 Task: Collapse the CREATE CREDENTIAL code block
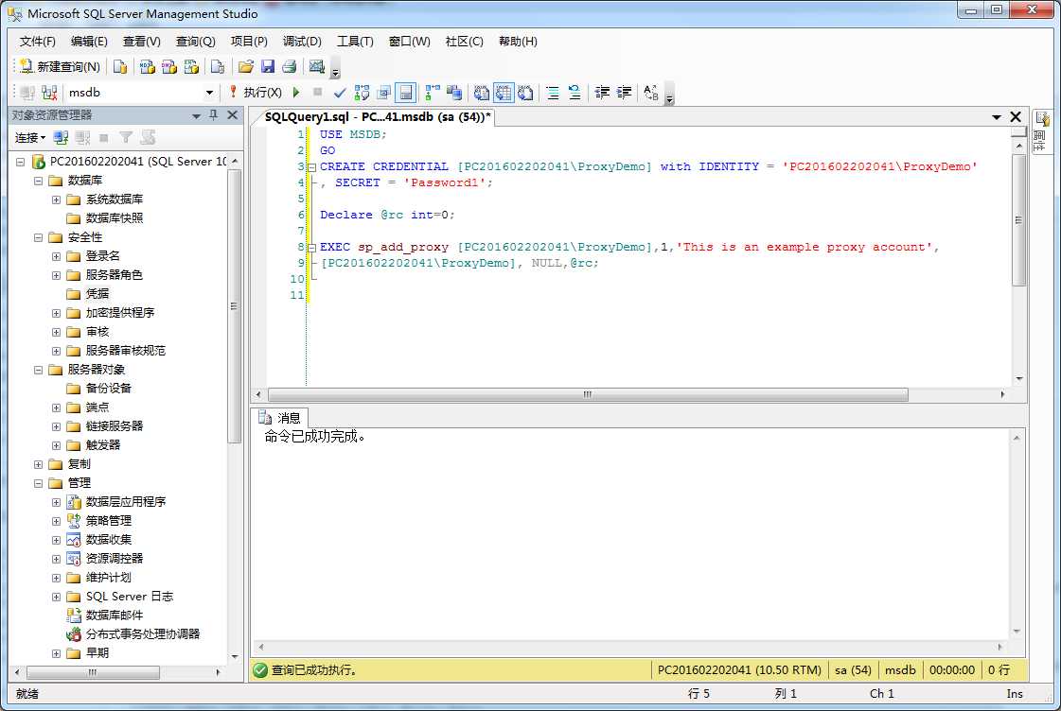point(312,167)
